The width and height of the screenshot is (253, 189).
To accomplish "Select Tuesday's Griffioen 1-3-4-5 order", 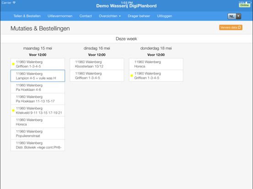I will [97, 76].
